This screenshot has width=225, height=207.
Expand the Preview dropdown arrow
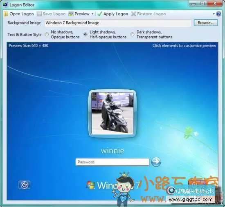[92, 14]
